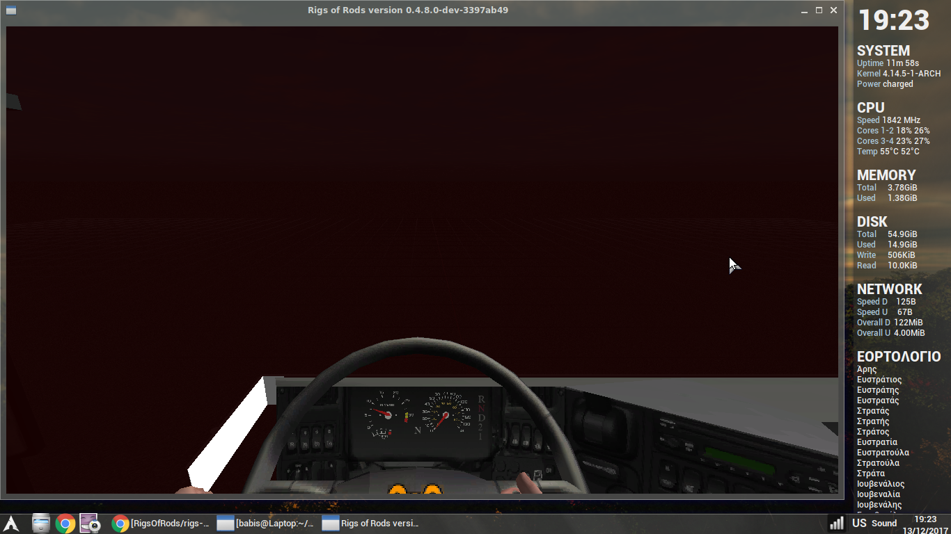The height and width of the screenshot is (534, 951).
Task: Click the large 19:23 desktop clock
Action: pos(894,20)
